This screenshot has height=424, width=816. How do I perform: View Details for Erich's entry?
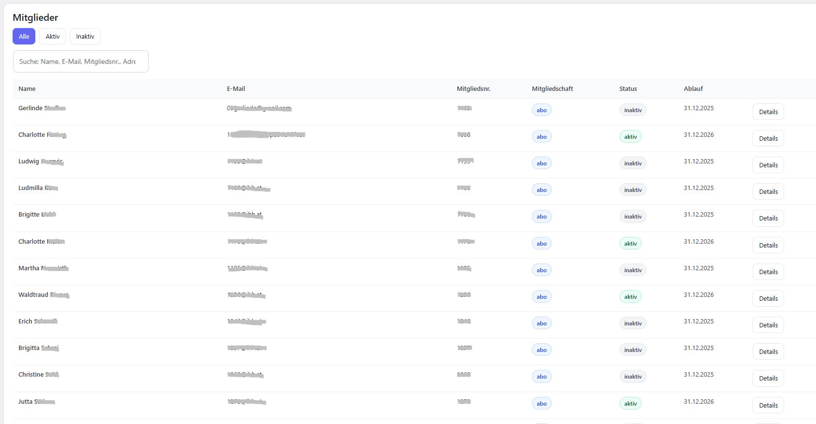click(x=768, y=325)
